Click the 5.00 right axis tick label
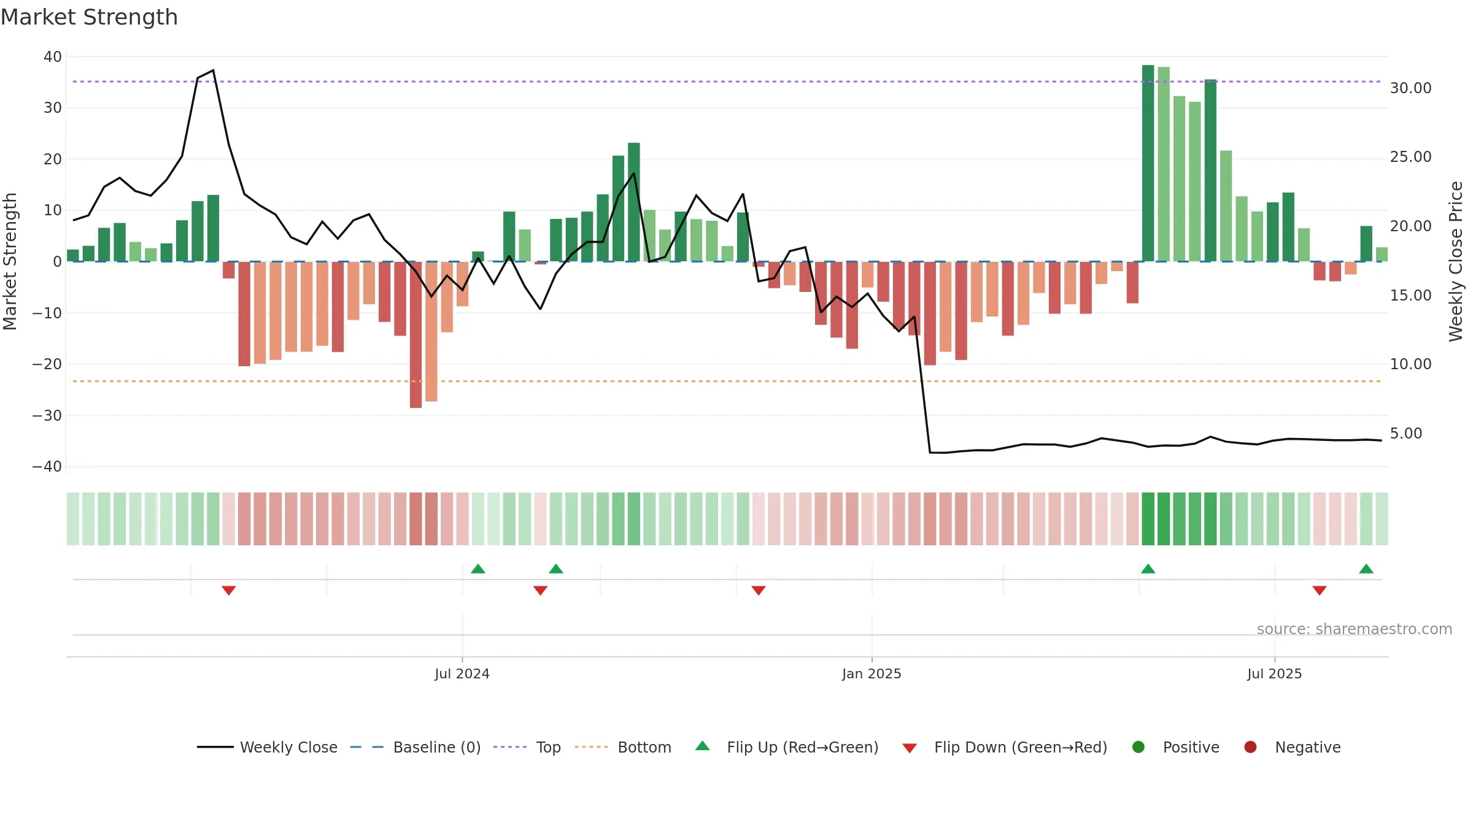This screenshot has width=1473, height=828. point(1405,434)
